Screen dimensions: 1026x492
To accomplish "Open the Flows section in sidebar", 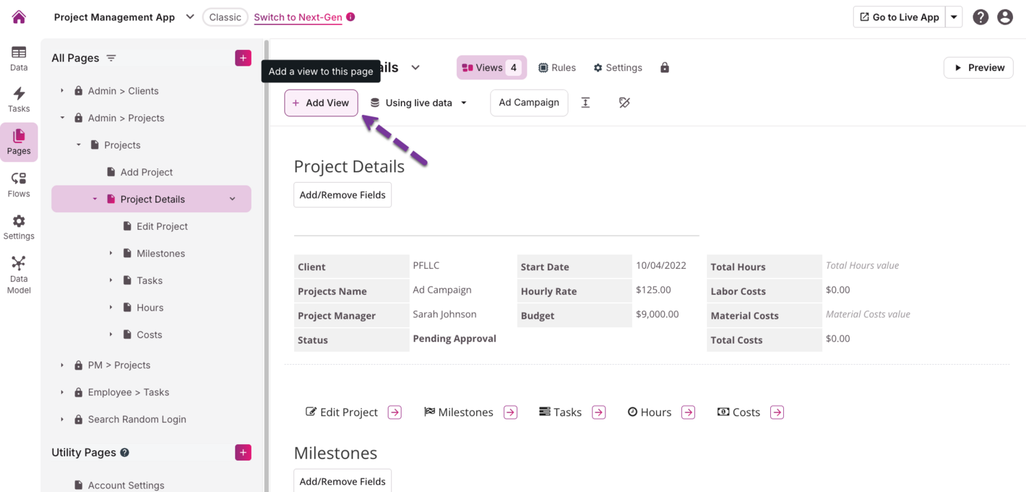I will coord(18,185).
